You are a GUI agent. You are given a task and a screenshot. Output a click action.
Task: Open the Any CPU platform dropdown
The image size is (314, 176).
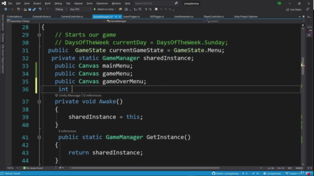pyautogui.click(x=80, y=9)
